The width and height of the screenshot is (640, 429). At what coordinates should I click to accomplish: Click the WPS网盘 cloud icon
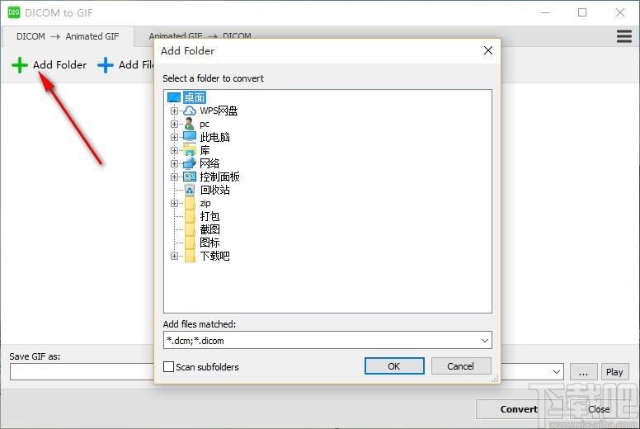(190, 111)
